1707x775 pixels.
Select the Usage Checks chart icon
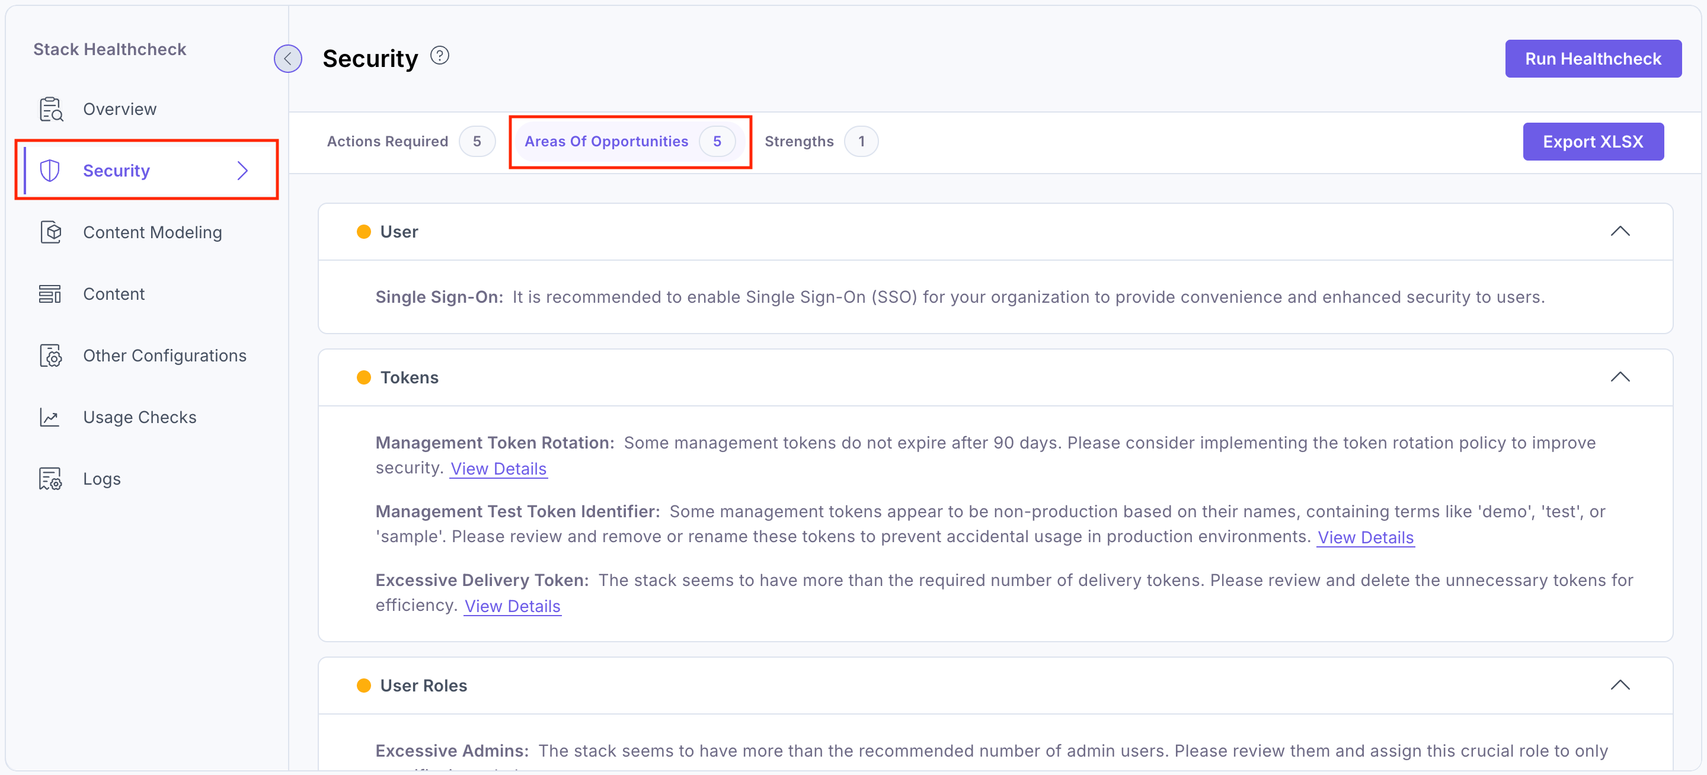tap(50, 417)
